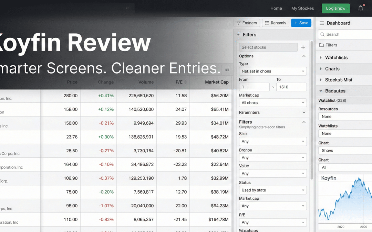
Task: Click the Save button
Action: point(301,23)
